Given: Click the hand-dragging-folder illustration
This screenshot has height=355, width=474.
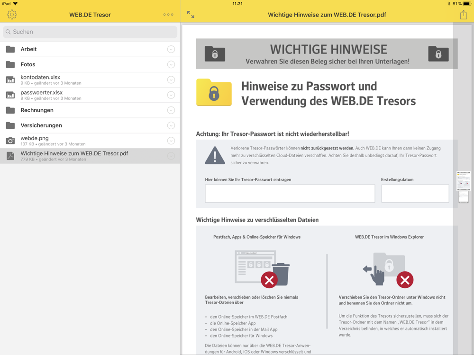Looking at the screenshot, I should tap(388, 269).
